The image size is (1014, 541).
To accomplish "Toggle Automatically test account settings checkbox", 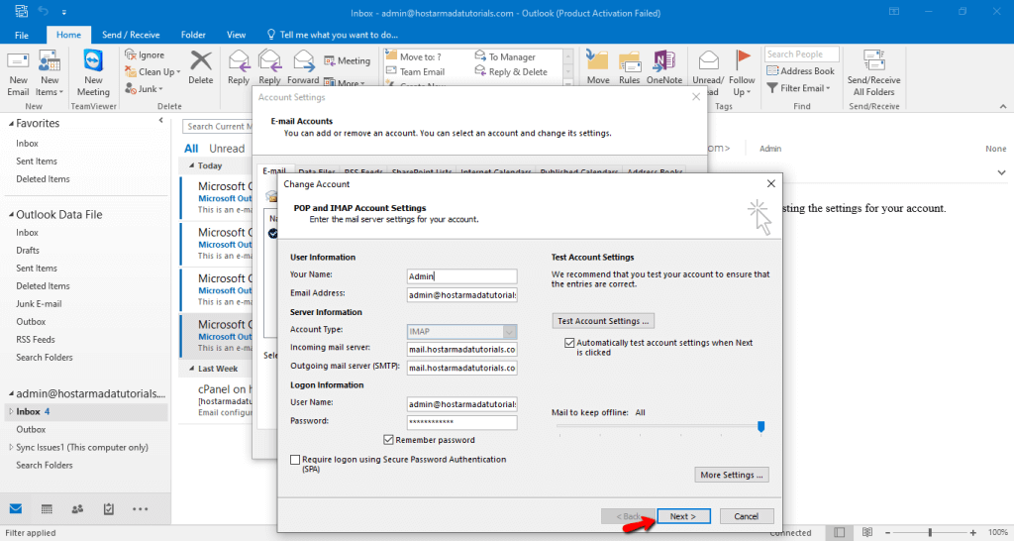I will [569, 343].
